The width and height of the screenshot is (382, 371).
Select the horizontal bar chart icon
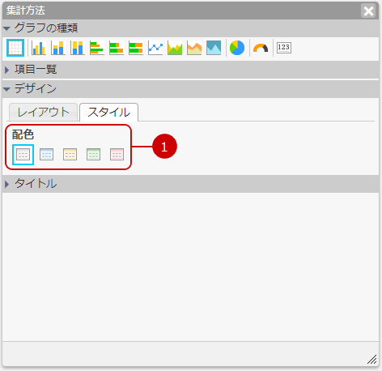click(x=97, y=48)
